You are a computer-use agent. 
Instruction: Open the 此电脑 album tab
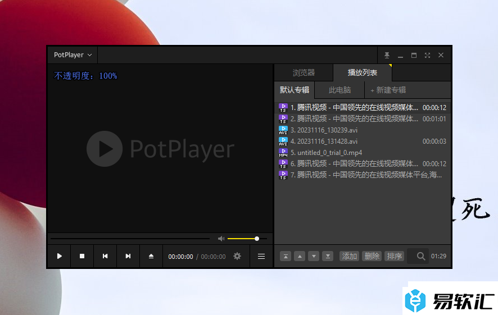(x=339, y=90)
